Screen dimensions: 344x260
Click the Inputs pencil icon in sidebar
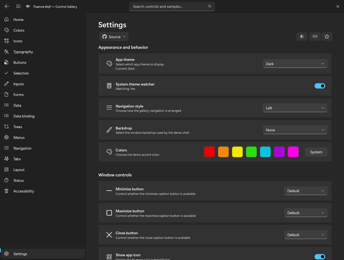point(6,84)
